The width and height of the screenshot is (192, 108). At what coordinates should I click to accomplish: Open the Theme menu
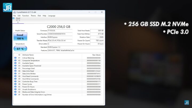[33, 16]
